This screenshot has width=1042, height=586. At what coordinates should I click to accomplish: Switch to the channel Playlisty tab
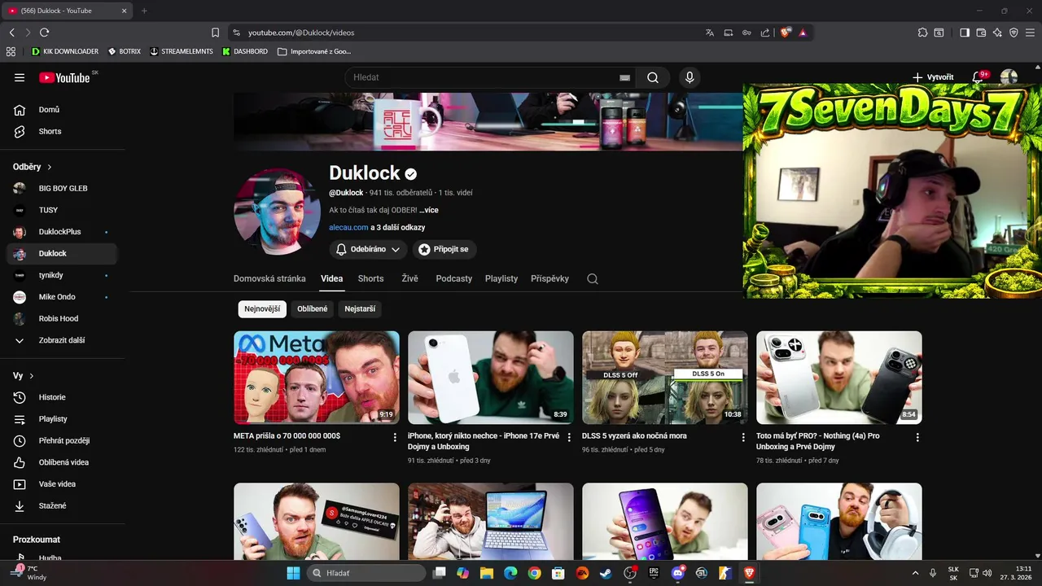(501, 278)
